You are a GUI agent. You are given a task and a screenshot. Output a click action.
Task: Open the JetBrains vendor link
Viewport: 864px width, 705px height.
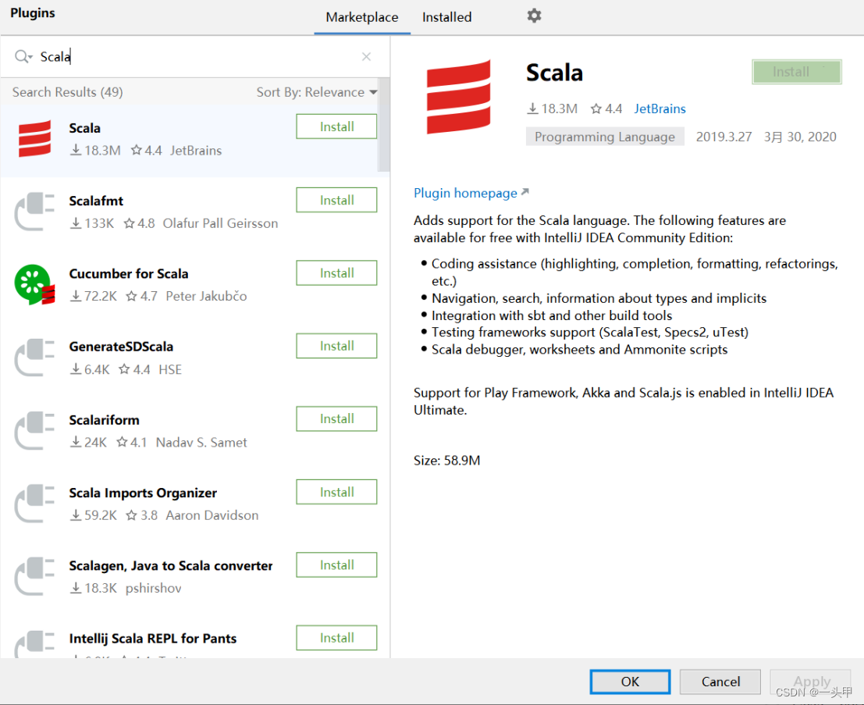coord(660,109)
